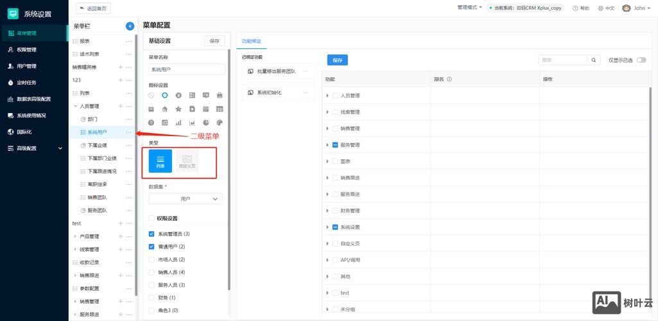The image size is (658, 321).
Task: Switch language via 中文
Action: (607, 8)
